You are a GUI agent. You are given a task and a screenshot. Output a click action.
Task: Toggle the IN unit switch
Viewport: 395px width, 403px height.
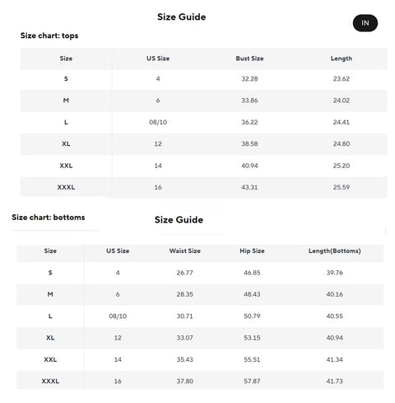(x=365, y=23)
